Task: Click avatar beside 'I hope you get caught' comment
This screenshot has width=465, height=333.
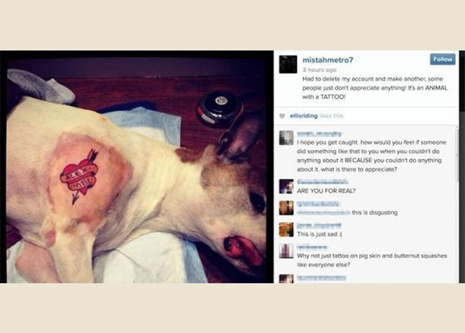Action: [x=286, y=138]
